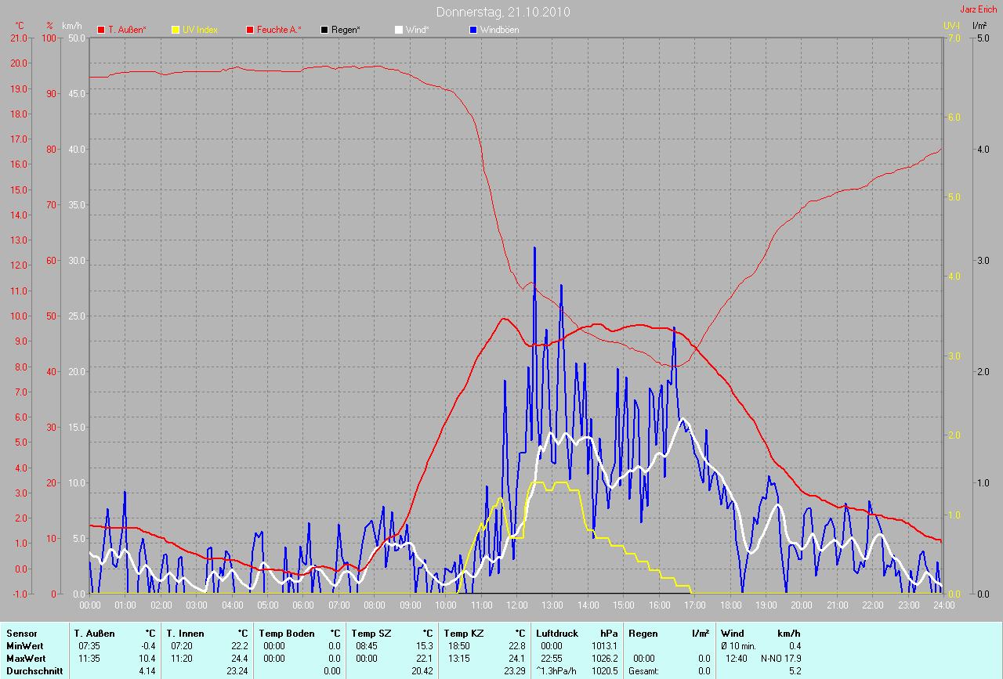Select the T. Innen column header
1003x679 pixels.
(185, 633)
